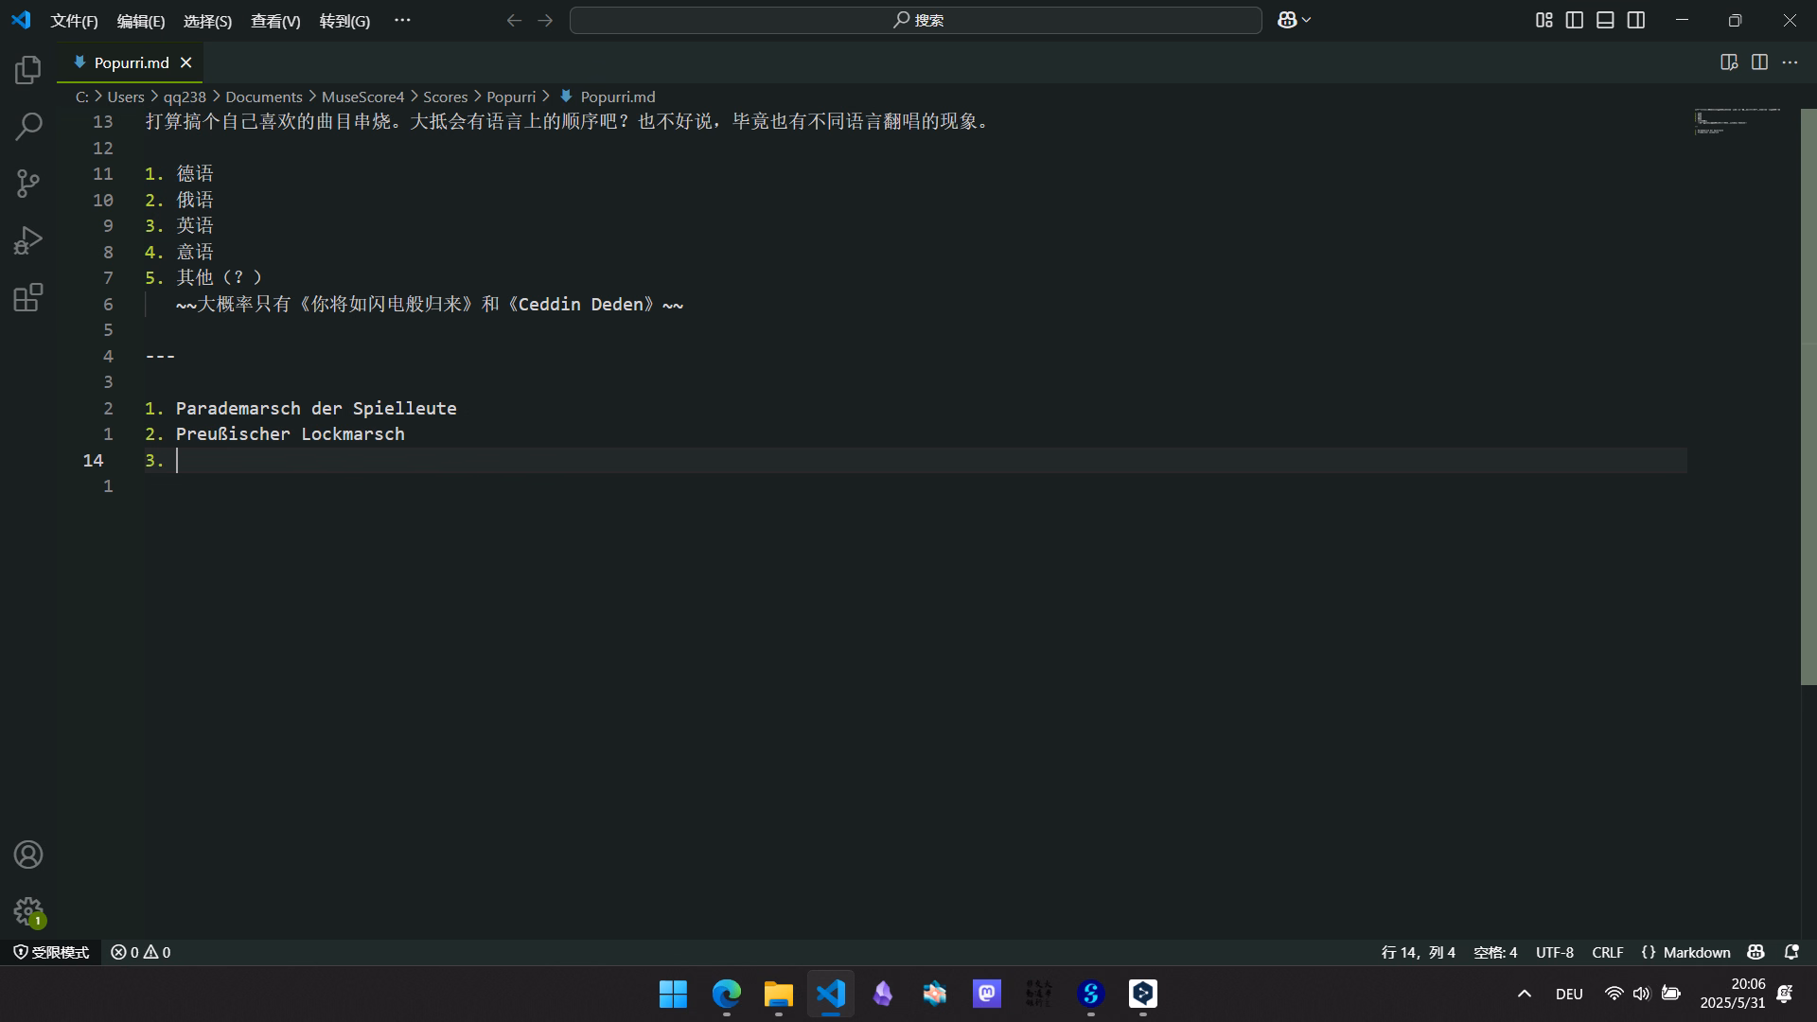
Task: Click the Markdown language mode button
Action: pos(1685,952)
